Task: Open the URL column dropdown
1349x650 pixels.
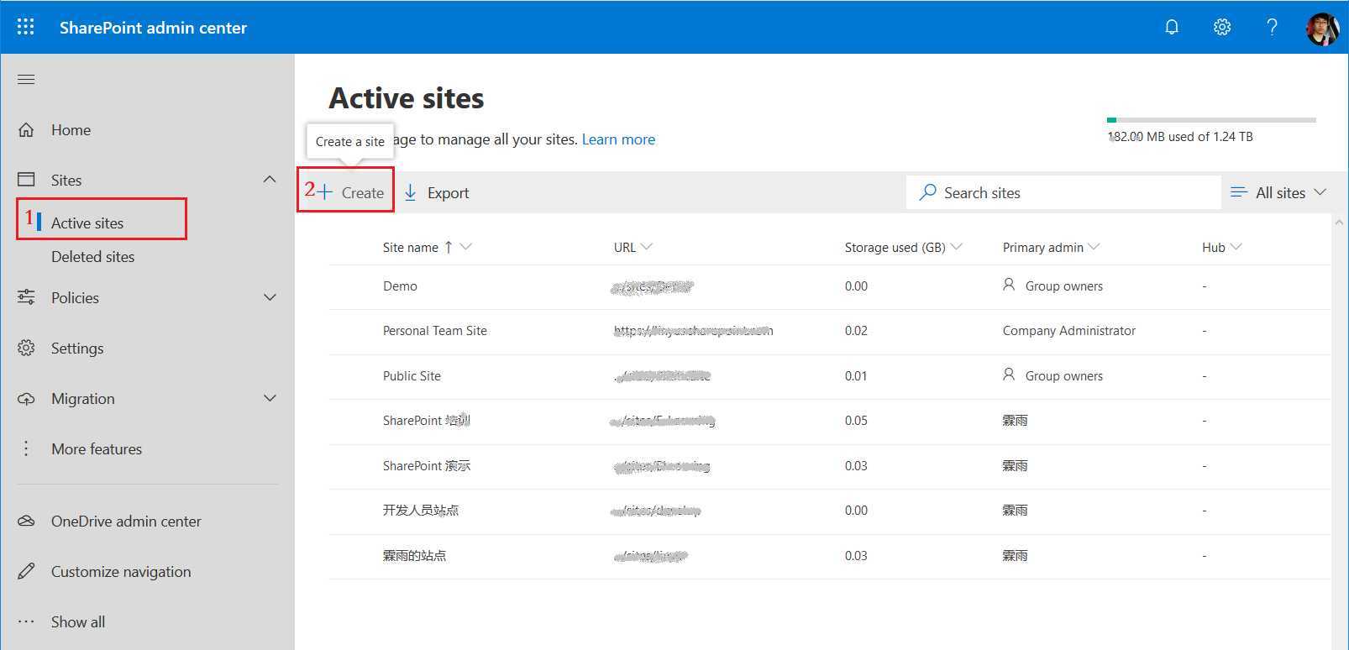Action: click(646, 247)
